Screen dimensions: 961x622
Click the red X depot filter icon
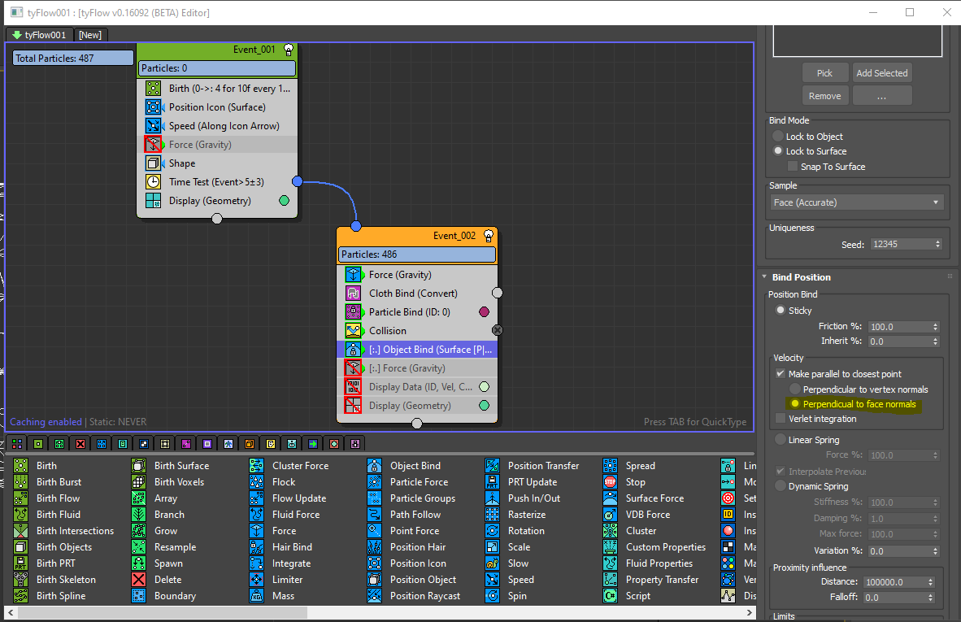(80, 444)
